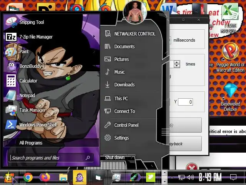This screenshot has width=246, height=185.
Task: Open the volume tray icon
Action: 191,177
